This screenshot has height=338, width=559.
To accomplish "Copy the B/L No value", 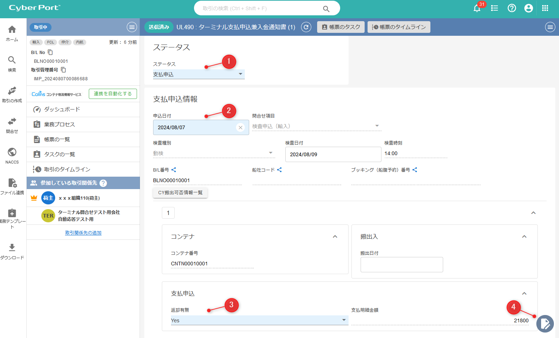I will pos(50,53).
